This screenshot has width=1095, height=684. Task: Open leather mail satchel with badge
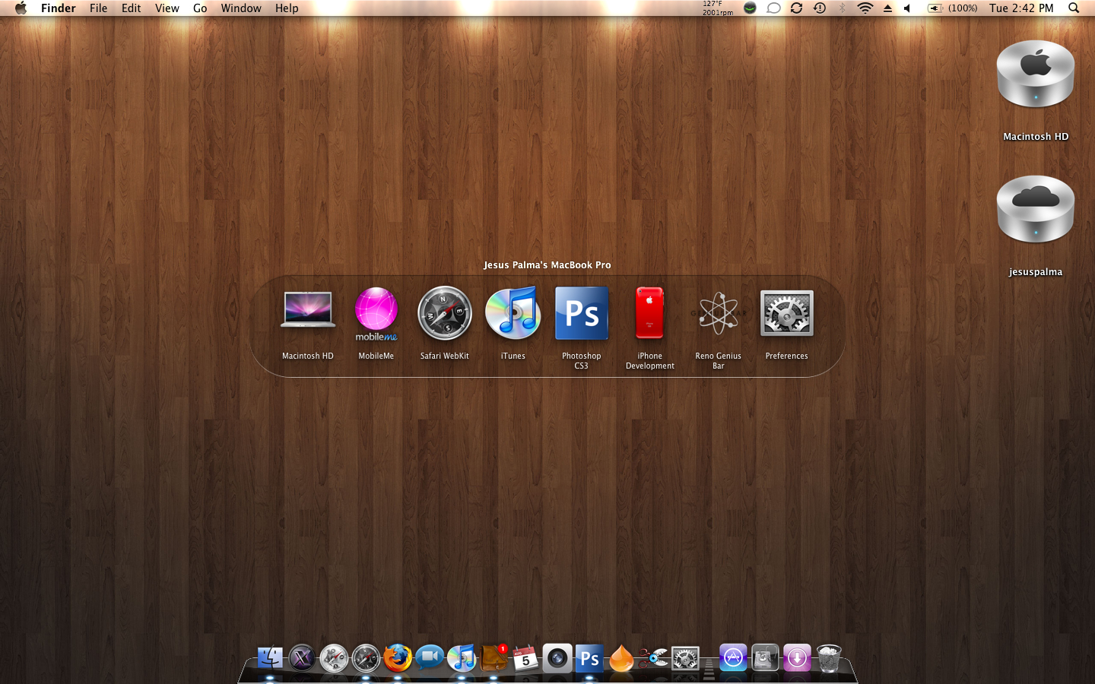pos(494,658)
